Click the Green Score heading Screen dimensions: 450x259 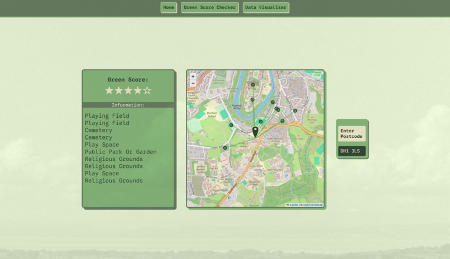point(128,80)
